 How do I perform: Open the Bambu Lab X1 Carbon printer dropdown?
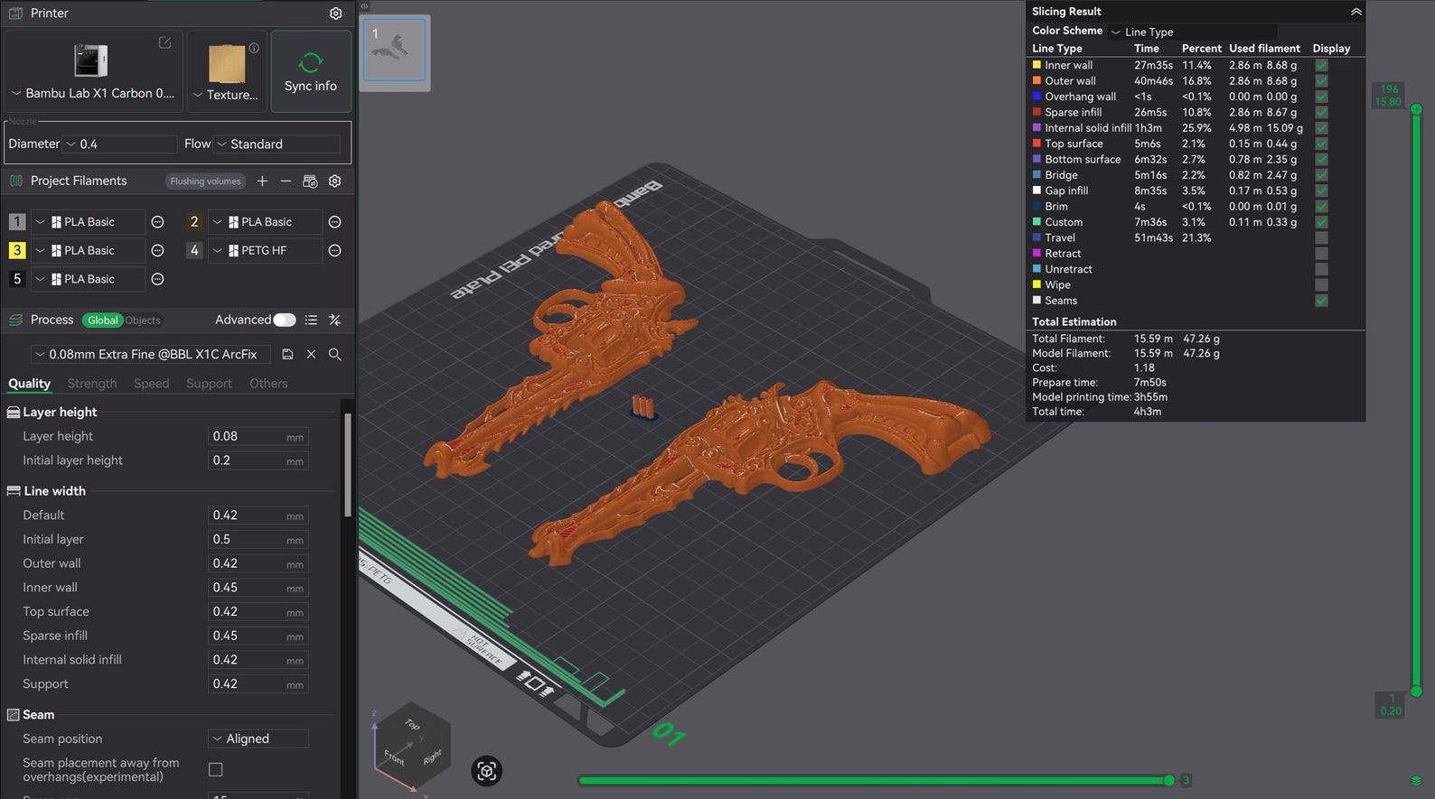click(x=93, y=93)
